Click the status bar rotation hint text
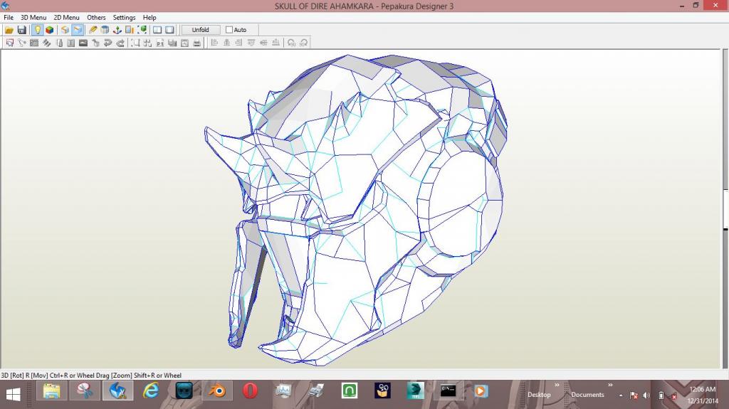Screen dimensions: 729x409 click(91, 375)
